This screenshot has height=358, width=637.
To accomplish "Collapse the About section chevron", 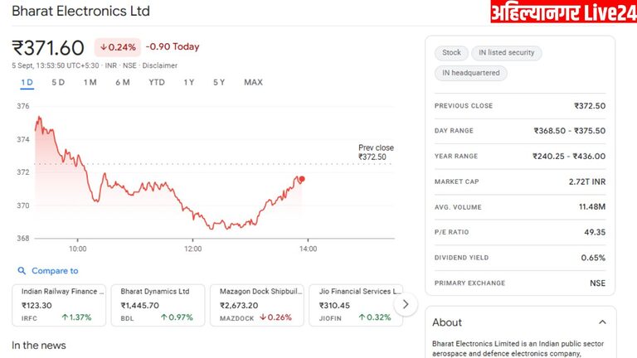I will [x=602, y=322].
